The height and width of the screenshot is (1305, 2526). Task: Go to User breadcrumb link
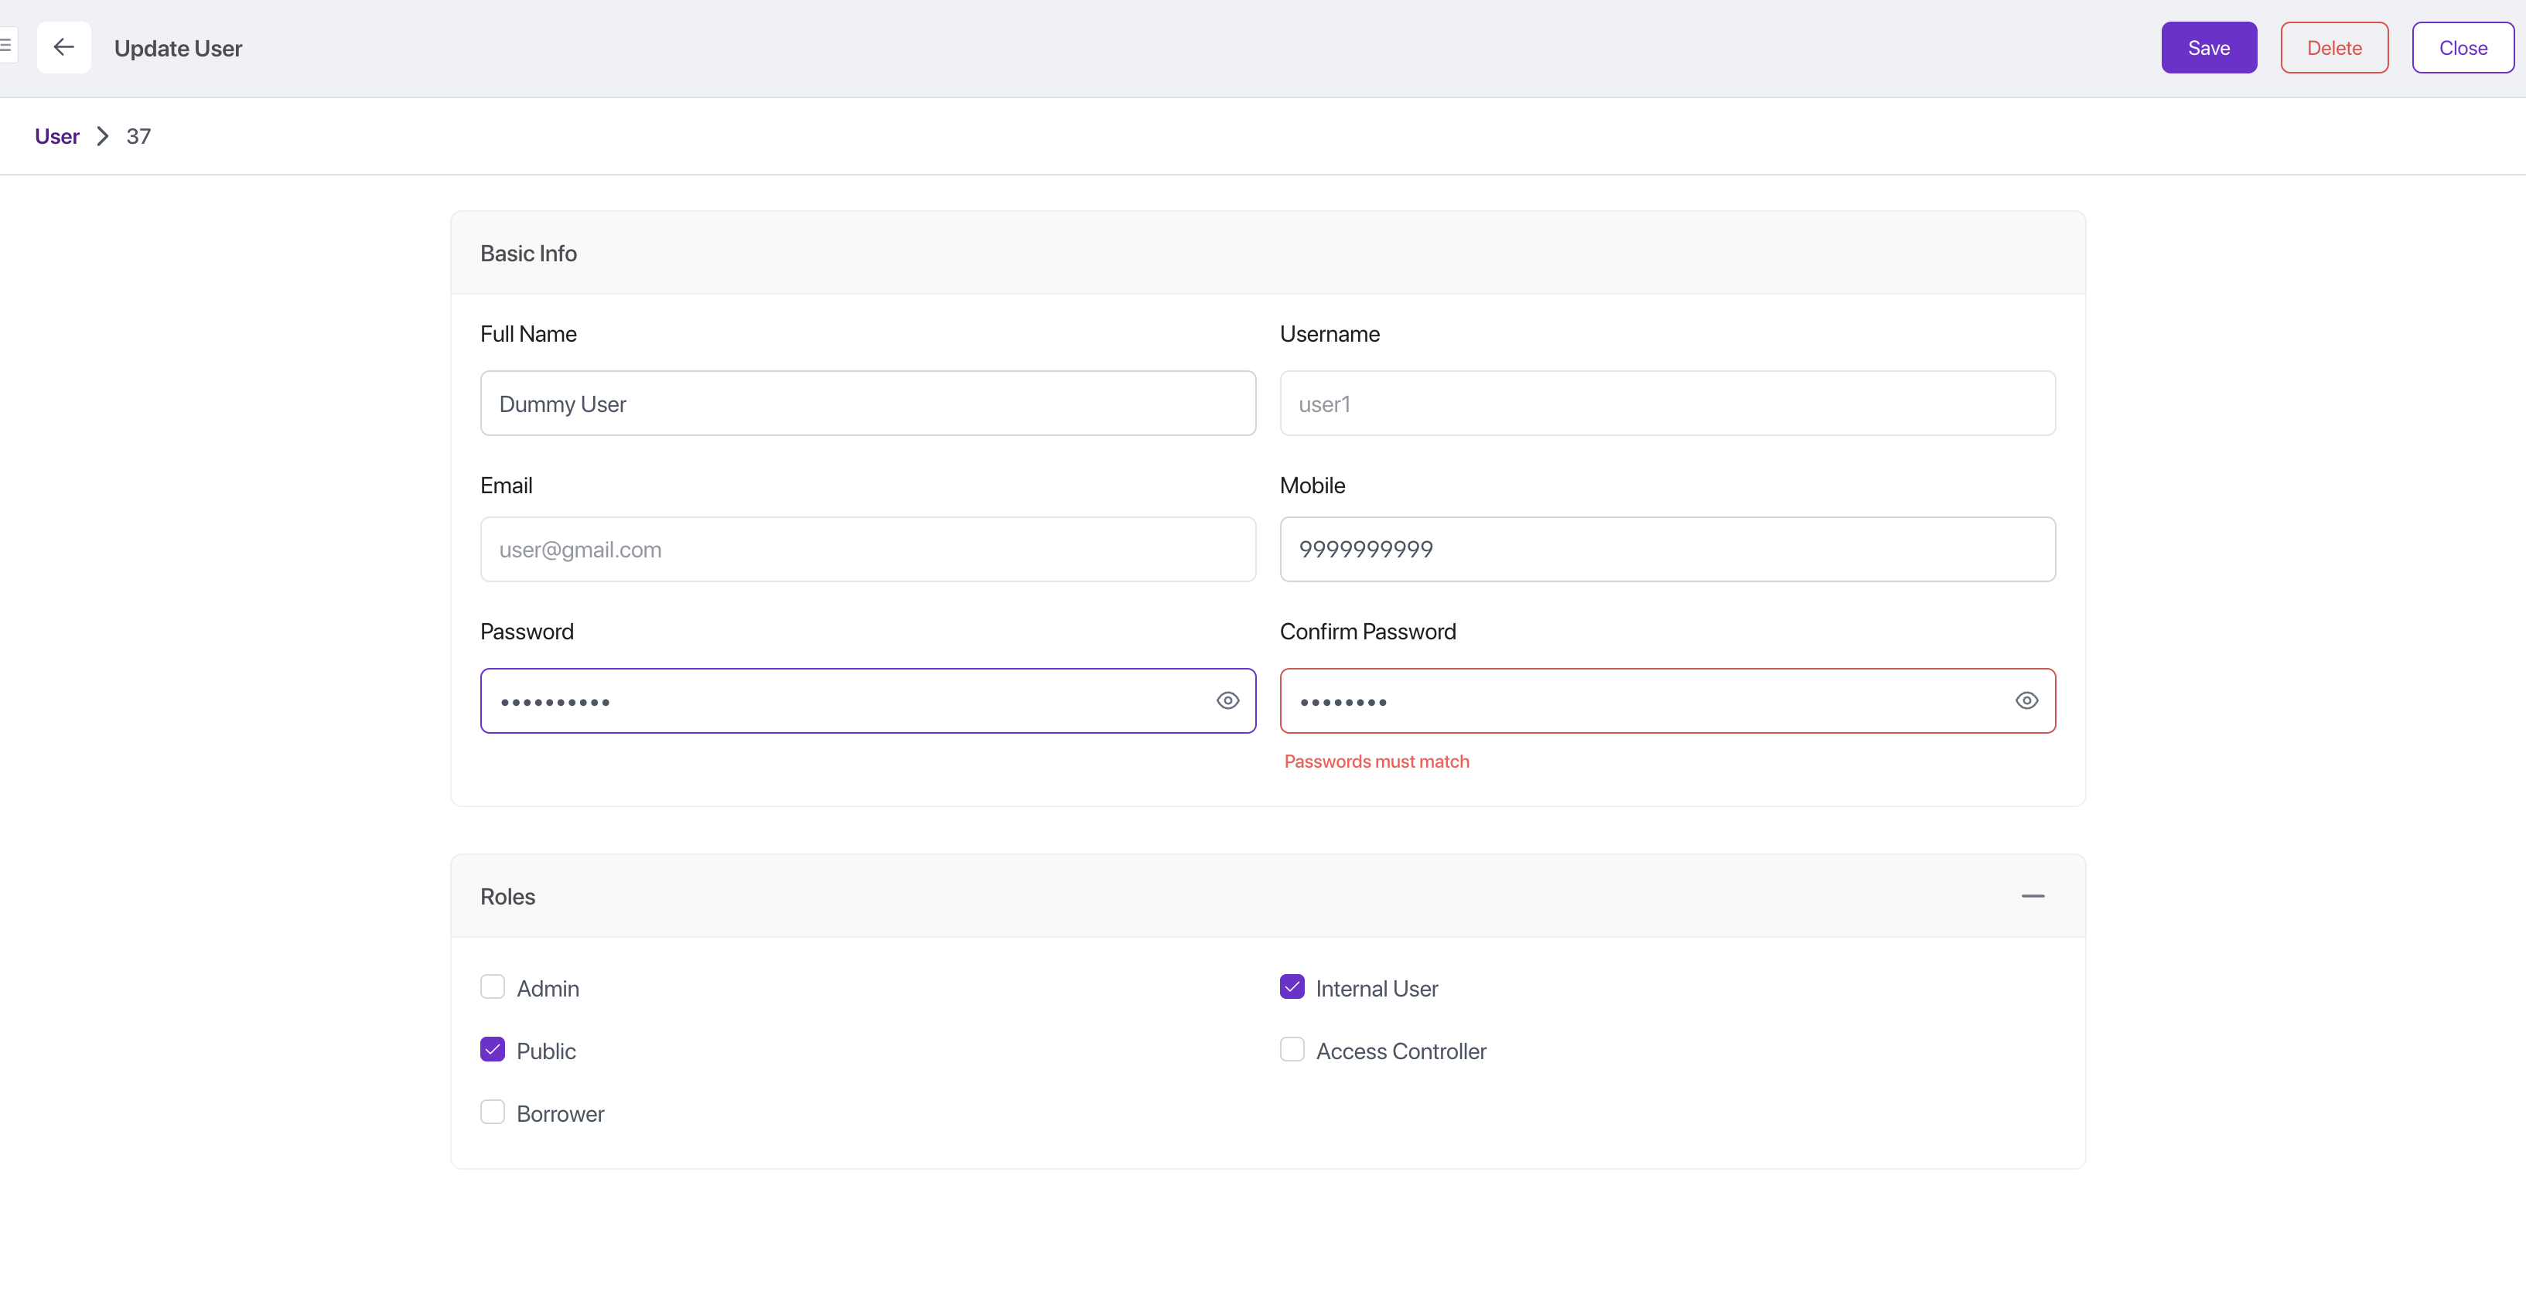(x=57, y=136)
